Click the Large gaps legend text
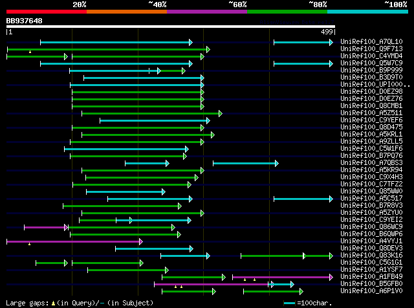Viewport: 414px width, 308px height. [80, 303]
